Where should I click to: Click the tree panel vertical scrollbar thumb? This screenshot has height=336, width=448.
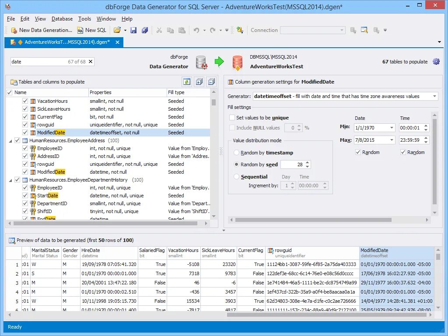(x=213, y=102)
